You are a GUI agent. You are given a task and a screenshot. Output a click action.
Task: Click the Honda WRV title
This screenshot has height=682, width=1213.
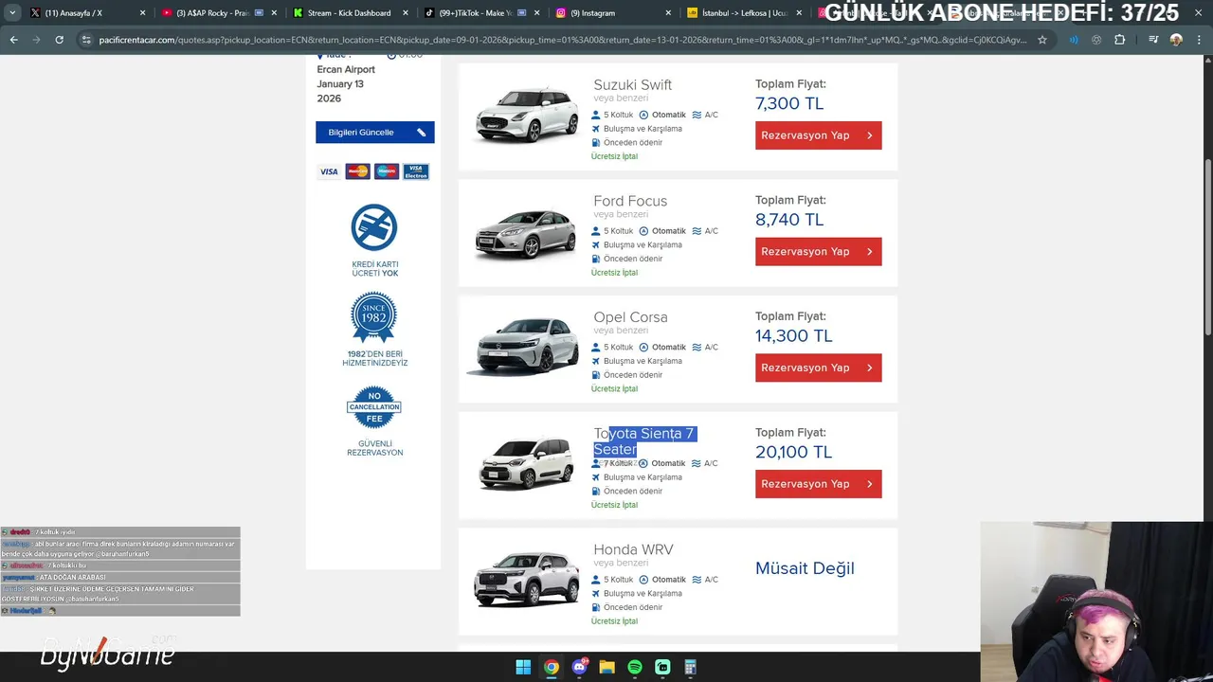coord(633,549)
